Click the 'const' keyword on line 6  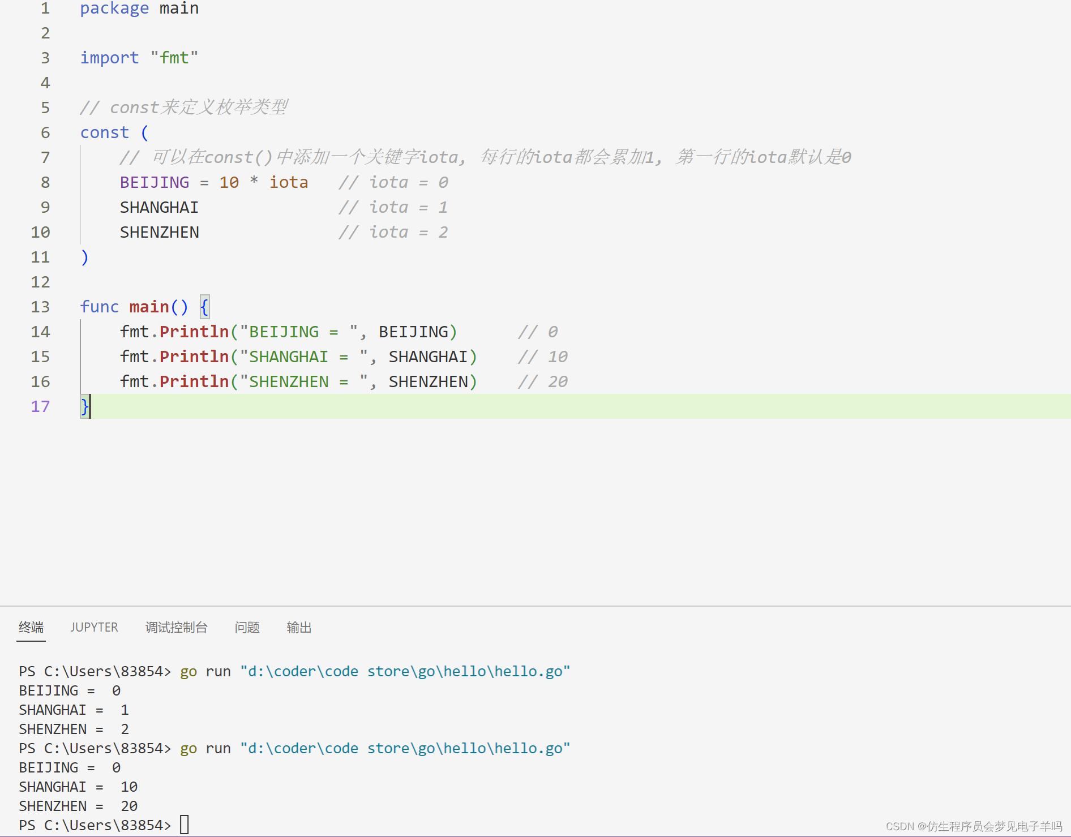[x=105, y=132]
